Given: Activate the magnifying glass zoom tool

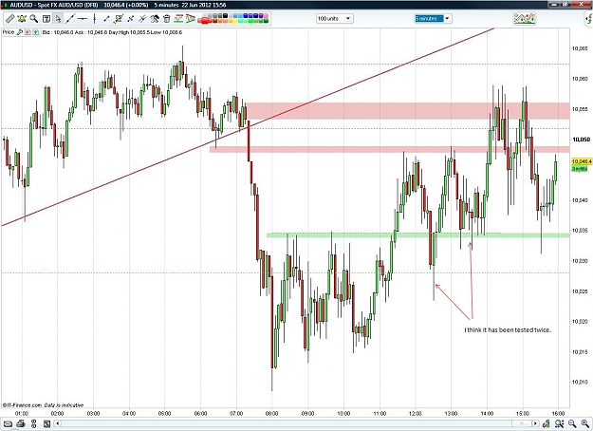Looking at the screenshot, I should pos(33,19).
